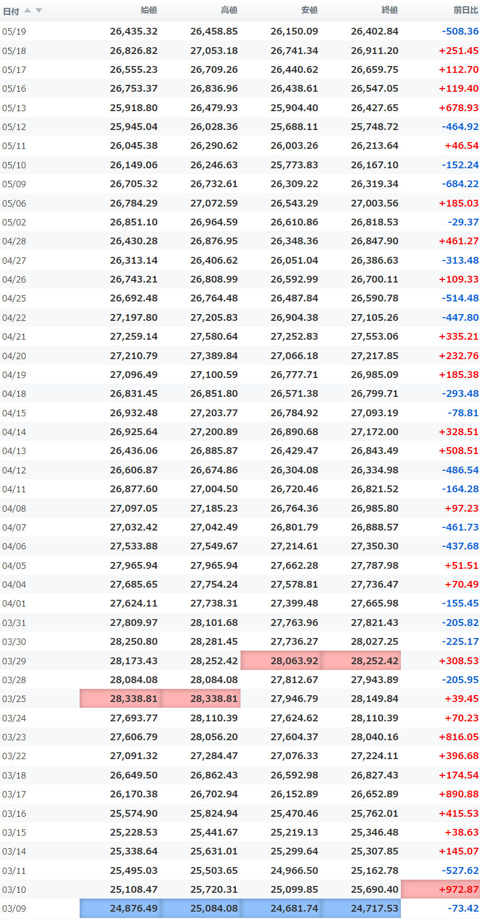This screenshot has height=919, width=480.
Task: Select the -508.36 change value
Action: (460, 31)
